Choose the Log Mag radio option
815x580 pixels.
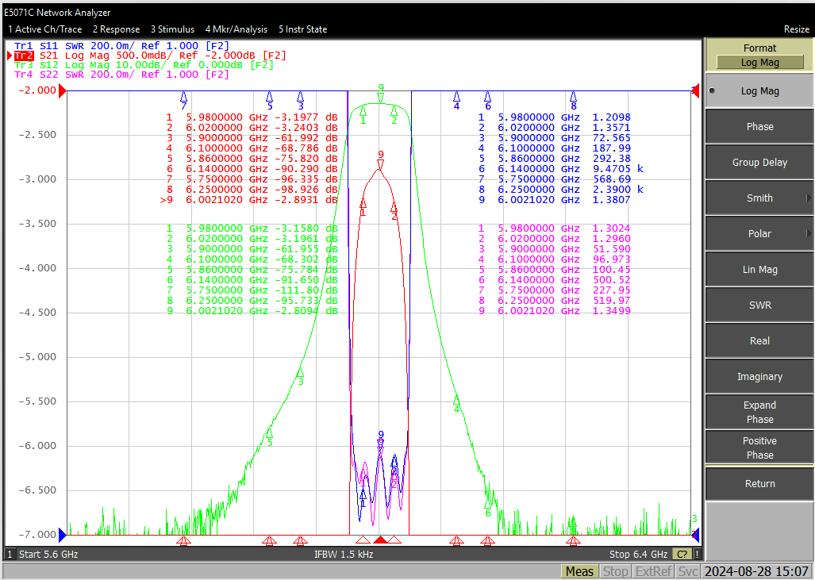759,91
